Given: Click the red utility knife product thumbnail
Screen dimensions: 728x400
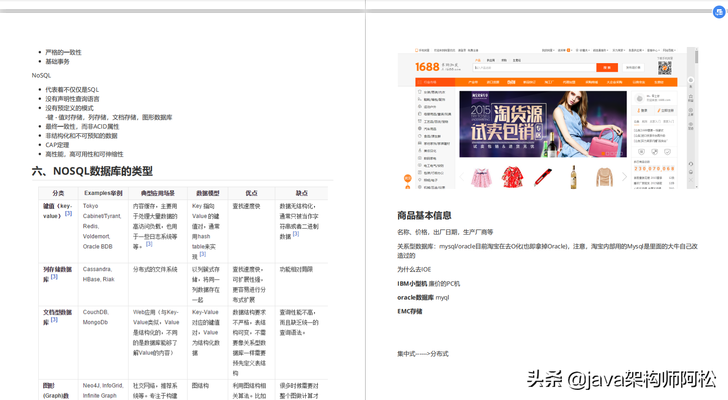Looking at the screenshot, I should tap(543, 177).
